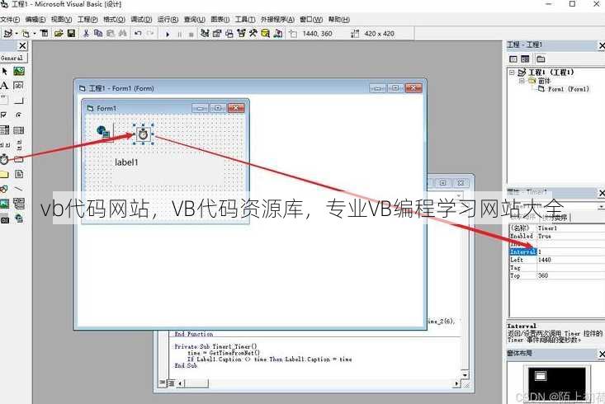Select label1 on the Form1 designer

pyautogui.click(x=126, y=162)
